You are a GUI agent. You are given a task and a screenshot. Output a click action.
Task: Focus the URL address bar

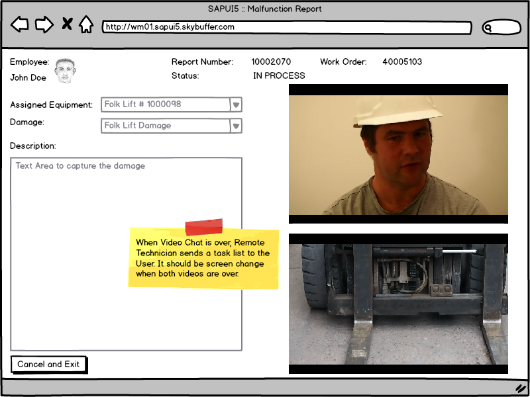click(286, 28)
